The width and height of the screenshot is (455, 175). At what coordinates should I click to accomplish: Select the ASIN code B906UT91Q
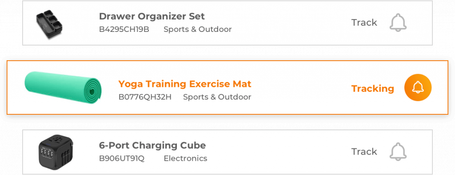(122, 159)
